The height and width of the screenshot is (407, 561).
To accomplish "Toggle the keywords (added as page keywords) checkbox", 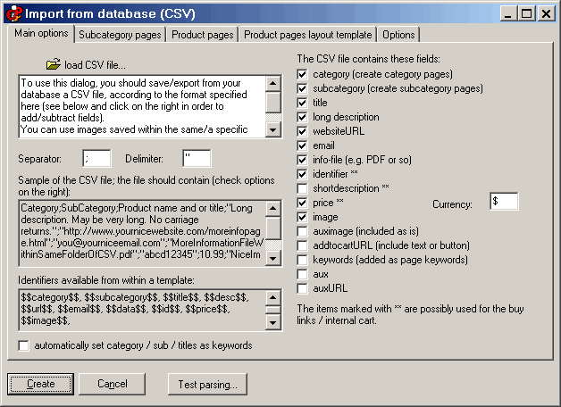I will (303, 260).
